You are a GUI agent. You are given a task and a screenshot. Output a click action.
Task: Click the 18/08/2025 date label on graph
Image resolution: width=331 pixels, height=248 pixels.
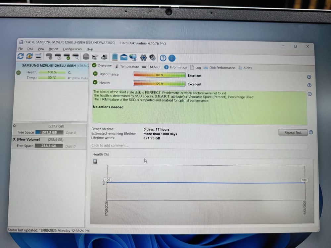pyautogui.click(x=305, y=208)
